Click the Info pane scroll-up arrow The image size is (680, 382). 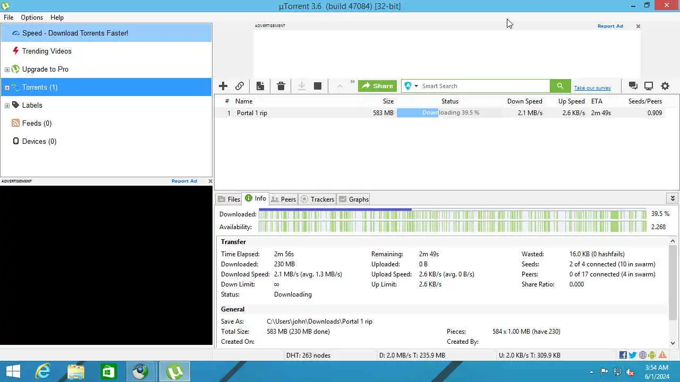673,241
